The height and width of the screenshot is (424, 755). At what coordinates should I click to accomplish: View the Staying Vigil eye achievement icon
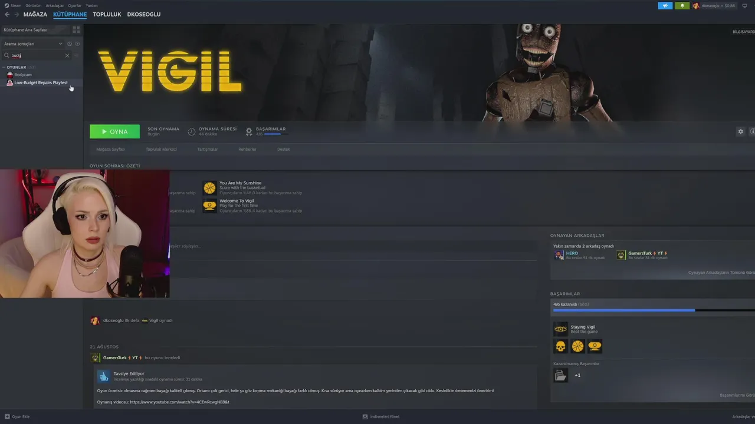click(x=560, y=329)
